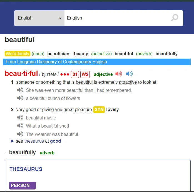194x192 pixels.
Task: Play audio for 'a beautiful bunch of flowers'
Action: click(x=20, y=98)
